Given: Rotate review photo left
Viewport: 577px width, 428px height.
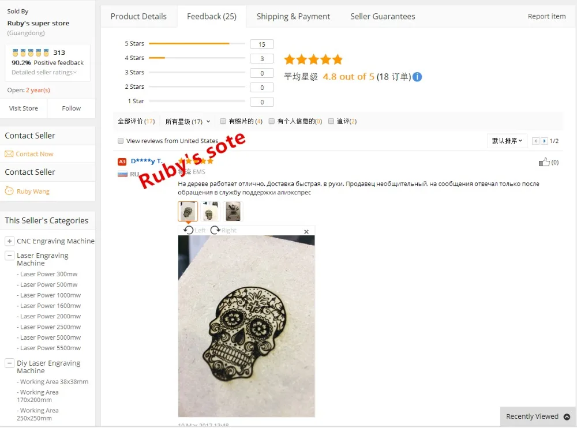Looking at the screenshot, I should click(189, 230).
